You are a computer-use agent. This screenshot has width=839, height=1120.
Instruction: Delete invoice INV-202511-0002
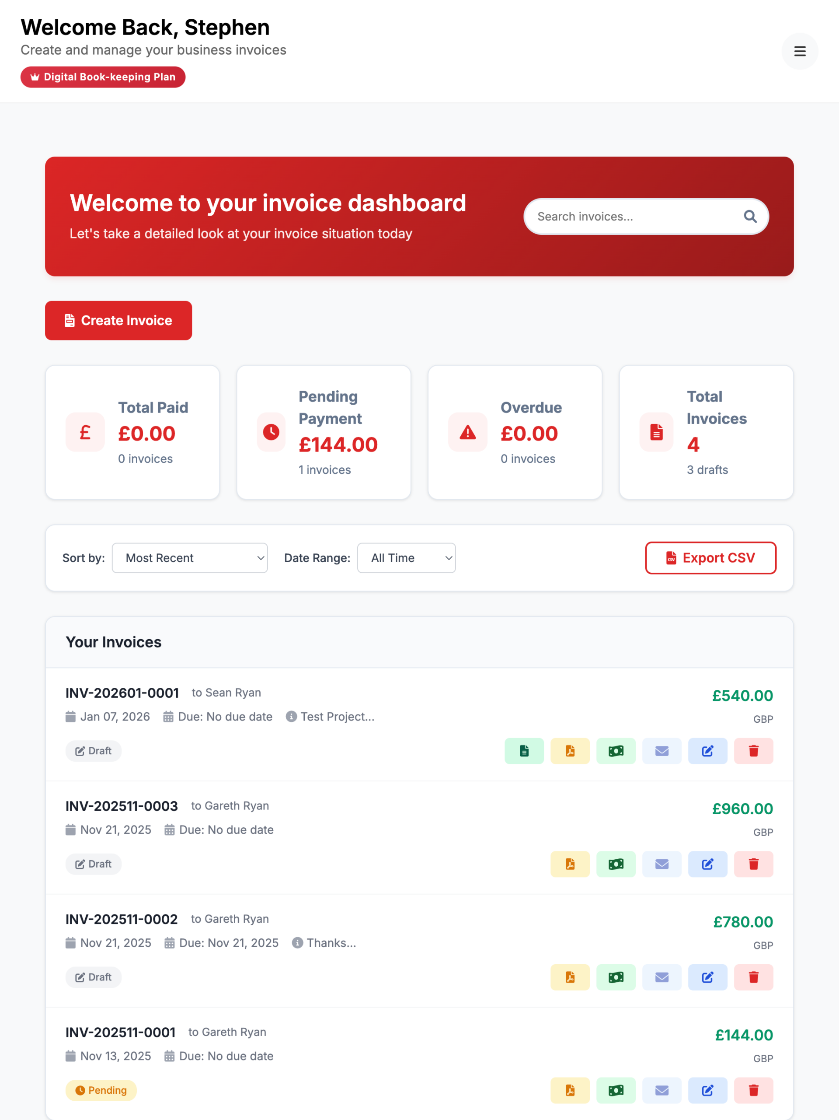(x=753, y=977)
